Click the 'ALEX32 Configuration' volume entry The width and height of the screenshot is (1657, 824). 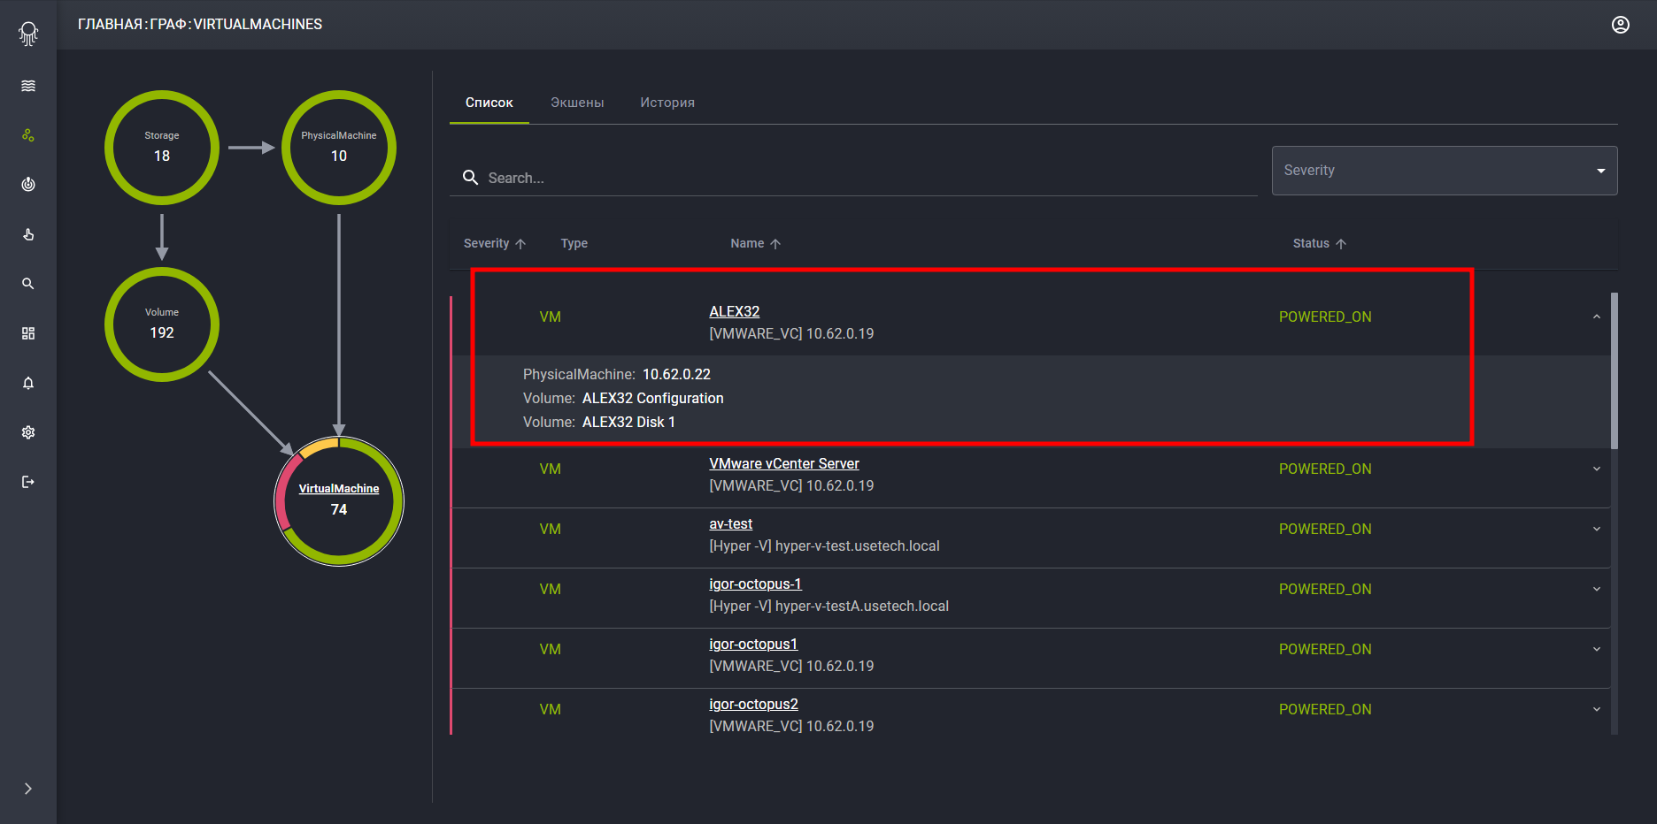click(653, 398)
